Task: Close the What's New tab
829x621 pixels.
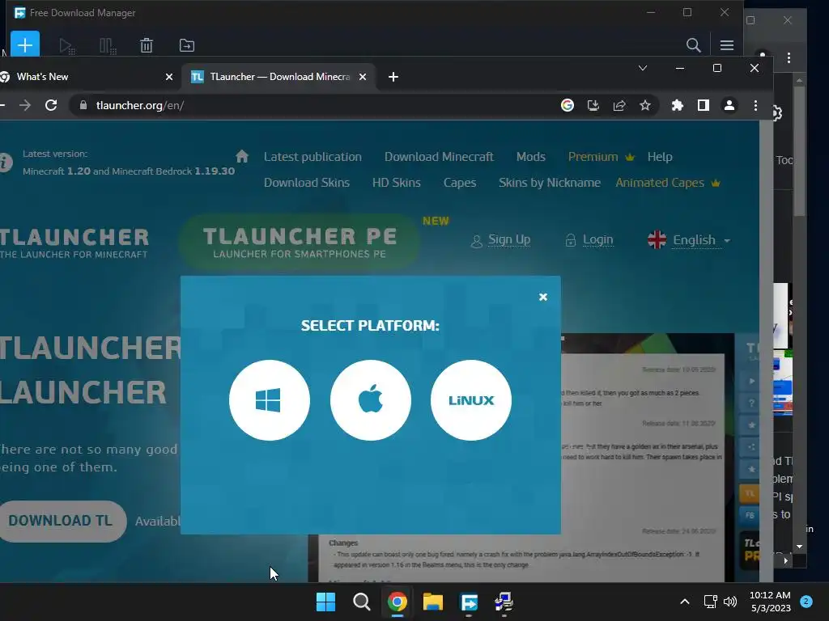Action: [x=169, y=77]
